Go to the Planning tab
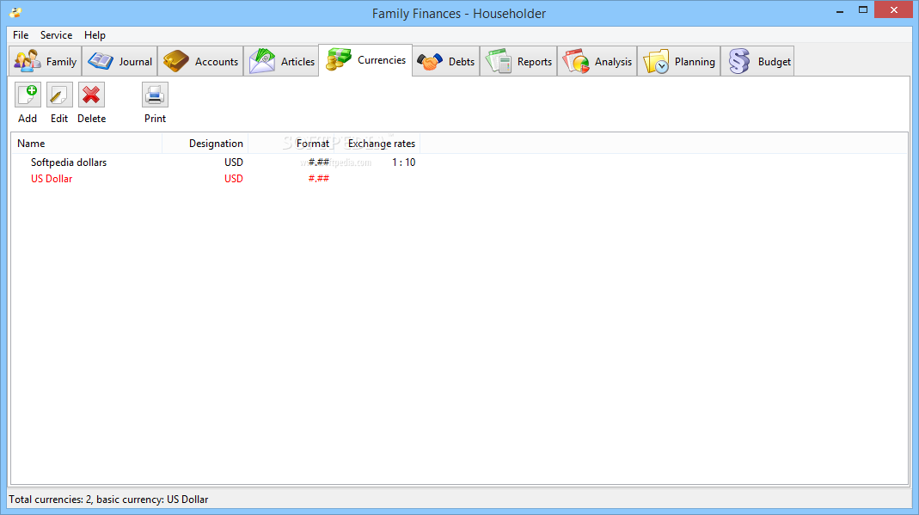The width and height of the screenshot is (919, 515). coord(678,61)
